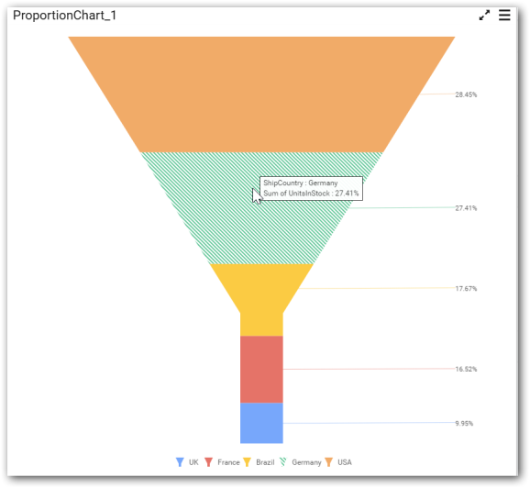Screen dimensions: 530x488
Task: Toggle the USA legend label
Action: (x=345, y=462)
